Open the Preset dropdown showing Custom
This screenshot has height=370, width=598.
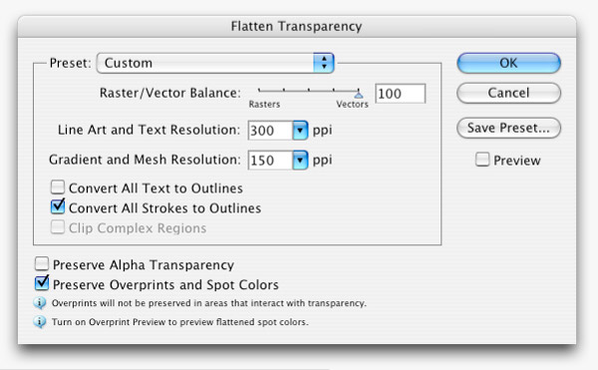215,63
